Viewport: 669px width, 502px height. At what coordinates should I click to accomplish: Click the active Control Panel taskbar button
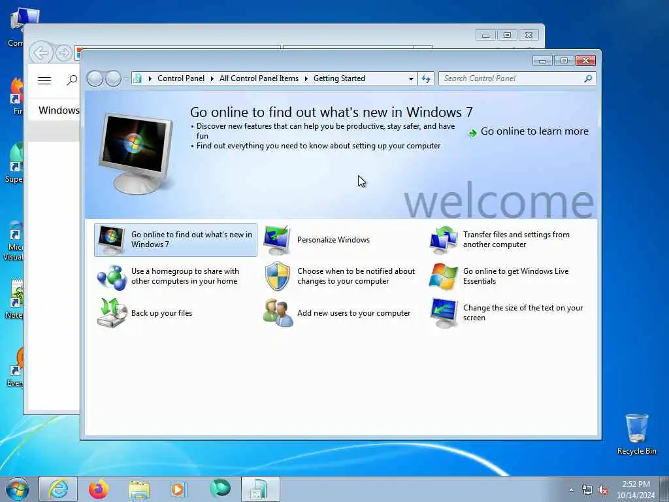pyautogui.click(x=260, y=489)
